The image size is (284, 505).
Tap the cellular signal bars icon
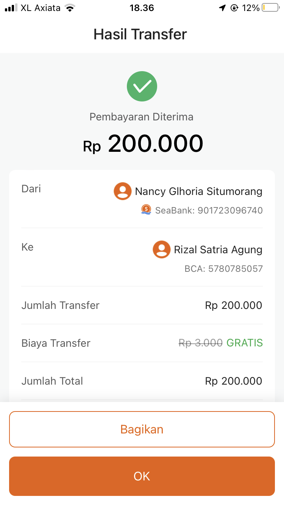pos(11,8)
